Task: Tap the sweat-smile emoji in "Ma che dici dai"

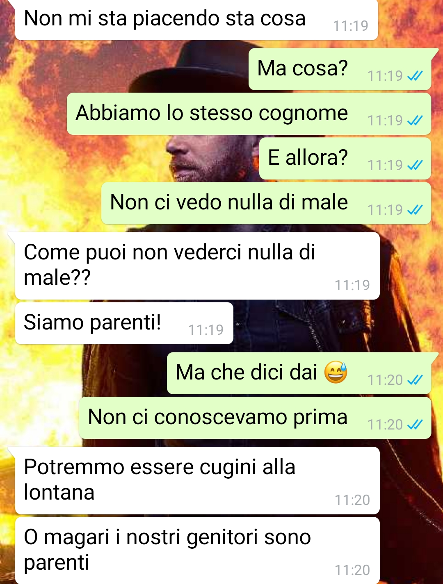Action: click(336, 372)
